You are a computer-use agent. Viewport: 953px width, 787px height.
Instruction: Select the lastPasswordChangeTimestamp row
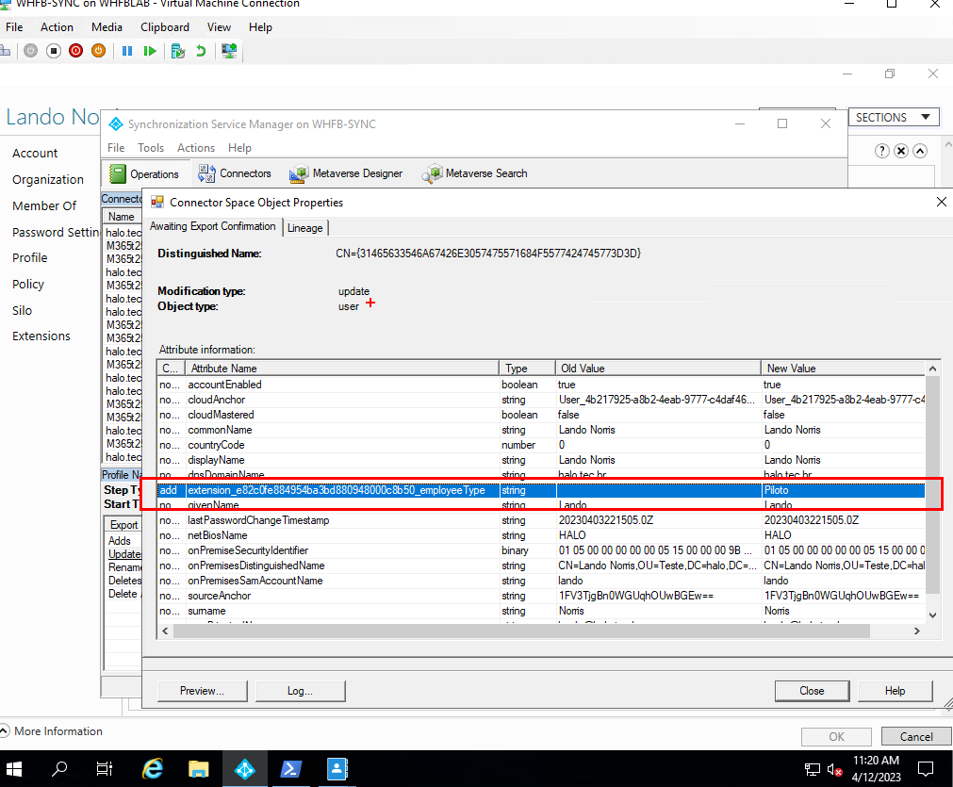pos(541,520)
